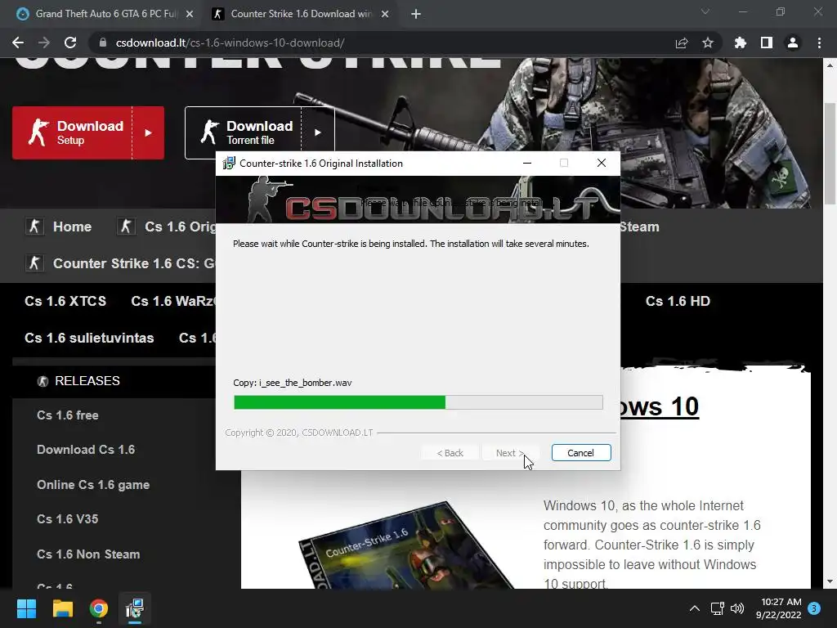Open the Windows Start menu
Screen dimensions: 837x628
coord(26,608)
